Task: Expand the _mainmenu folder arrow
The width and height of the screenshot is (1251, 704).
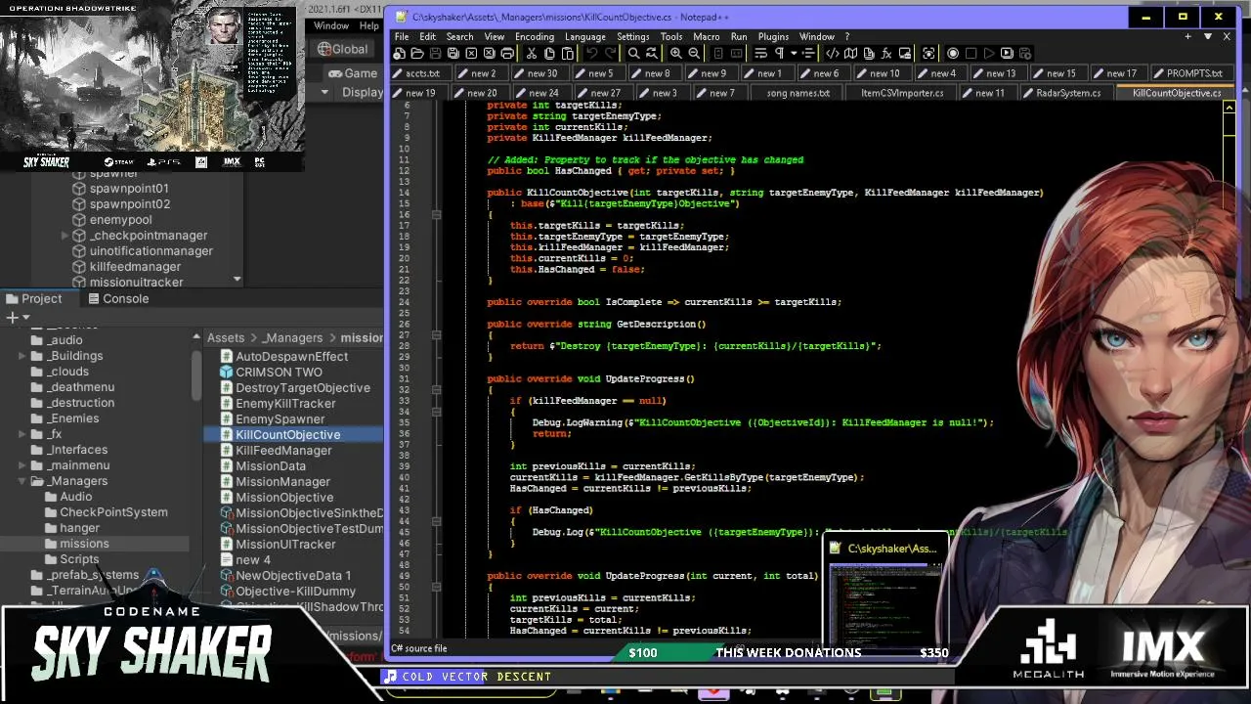Action: pos(23,465)
